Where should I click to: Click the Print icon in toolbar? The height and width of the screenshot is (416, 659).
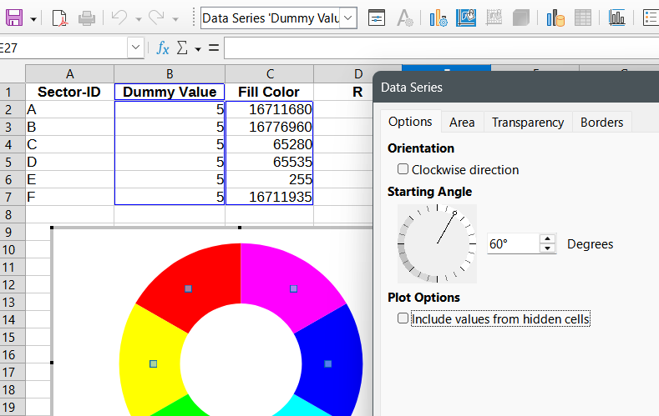click(87, 18)
